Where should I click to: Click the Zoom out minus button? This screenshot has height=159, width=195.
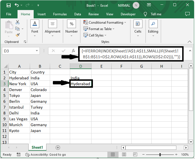pyautogui.click(x=143, y=155)
